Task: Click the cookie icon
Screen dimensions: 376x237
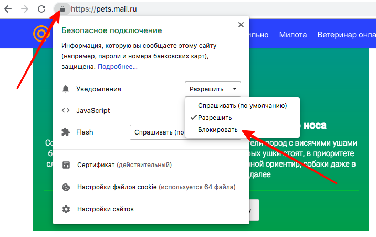Action: click(x=66, y=187)
